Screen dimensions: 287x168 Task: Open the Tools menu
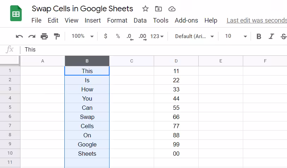(x=161, y=20)
